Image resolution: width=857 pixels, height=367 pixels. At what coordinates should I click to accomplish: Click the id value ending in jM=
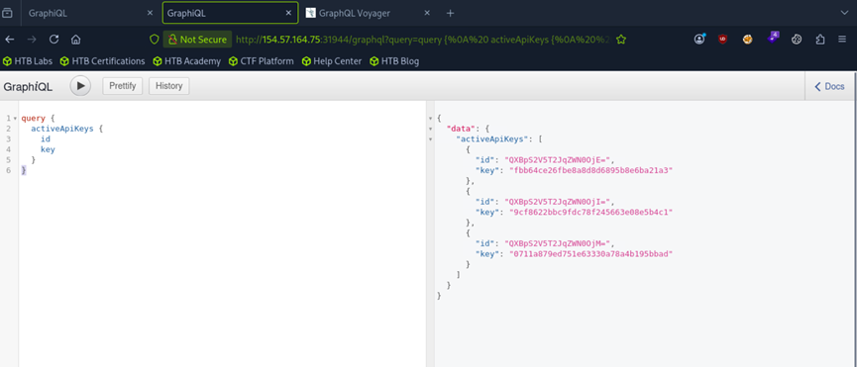coord(559,243)
